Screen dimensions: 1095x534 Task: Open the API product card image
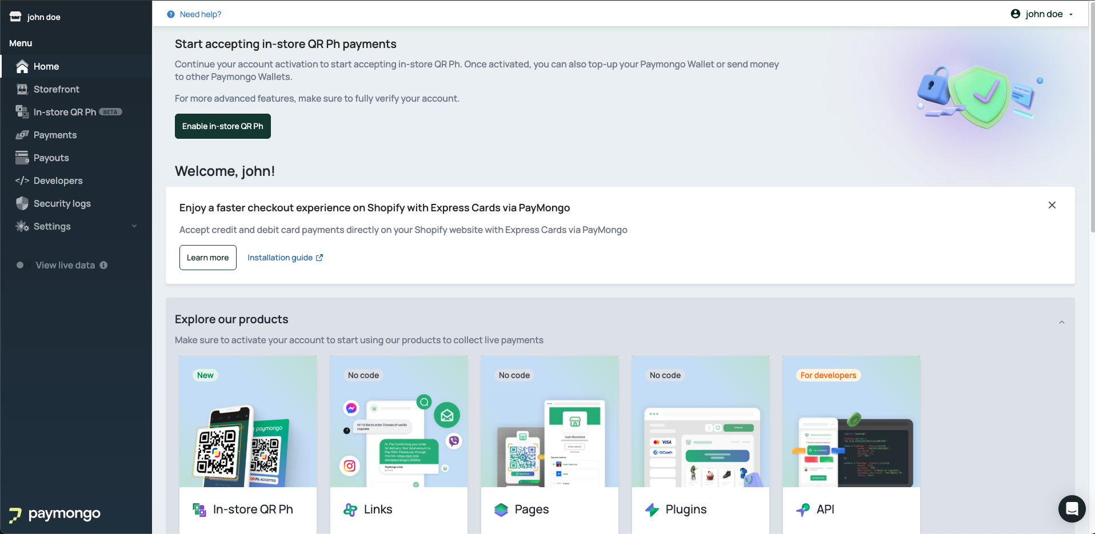[852, 421]
